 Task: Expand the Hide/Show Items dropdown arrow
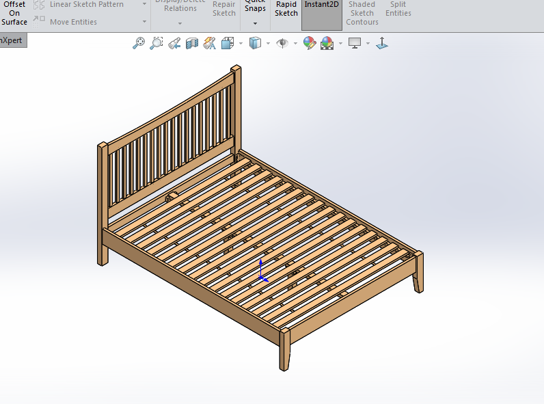click(x=296, y=43)
